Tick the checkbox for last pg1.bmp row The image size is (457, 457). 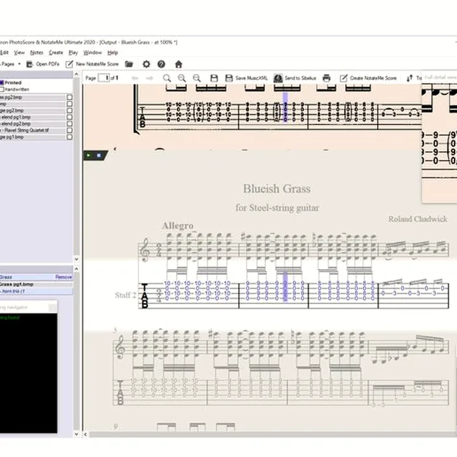tap(69, 137)
